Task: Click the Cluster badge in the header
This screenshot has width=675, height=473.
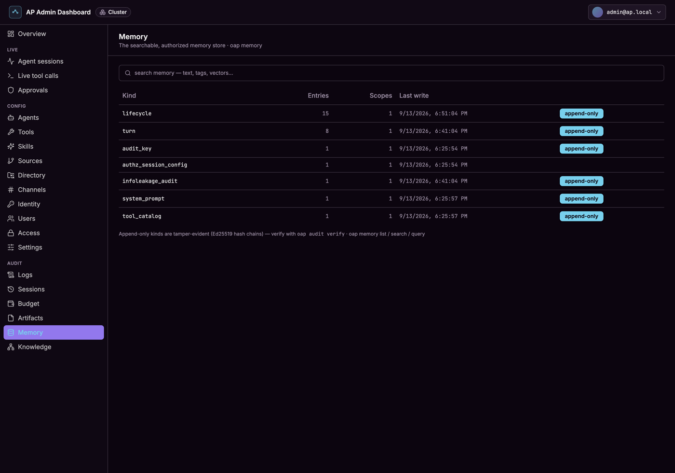Action: (113, 12)
